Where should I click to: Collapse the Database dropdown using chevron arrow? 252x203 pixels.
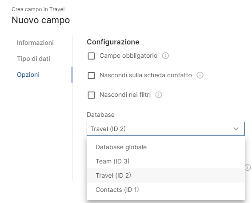click(x=236, y=129)
